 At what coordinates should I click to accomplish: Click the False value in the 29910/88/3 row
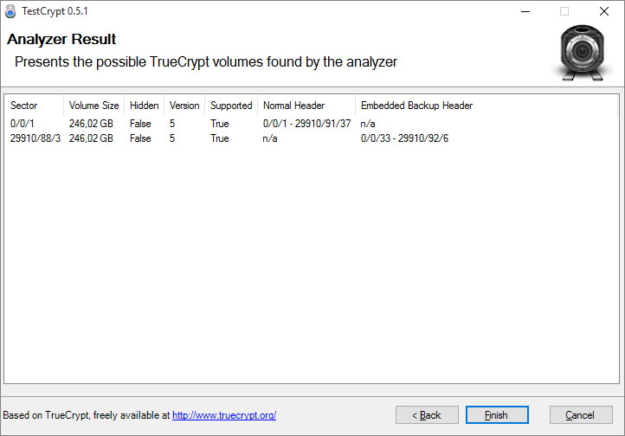(x=140, y=138)
